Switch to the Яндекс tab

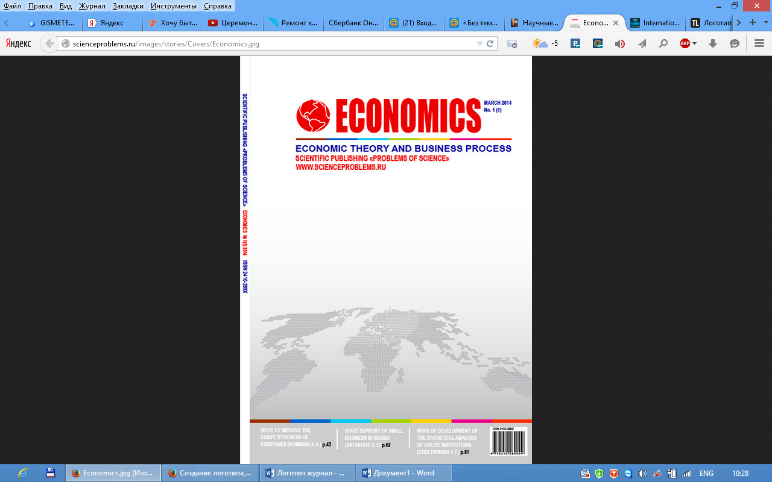point(112,23)
